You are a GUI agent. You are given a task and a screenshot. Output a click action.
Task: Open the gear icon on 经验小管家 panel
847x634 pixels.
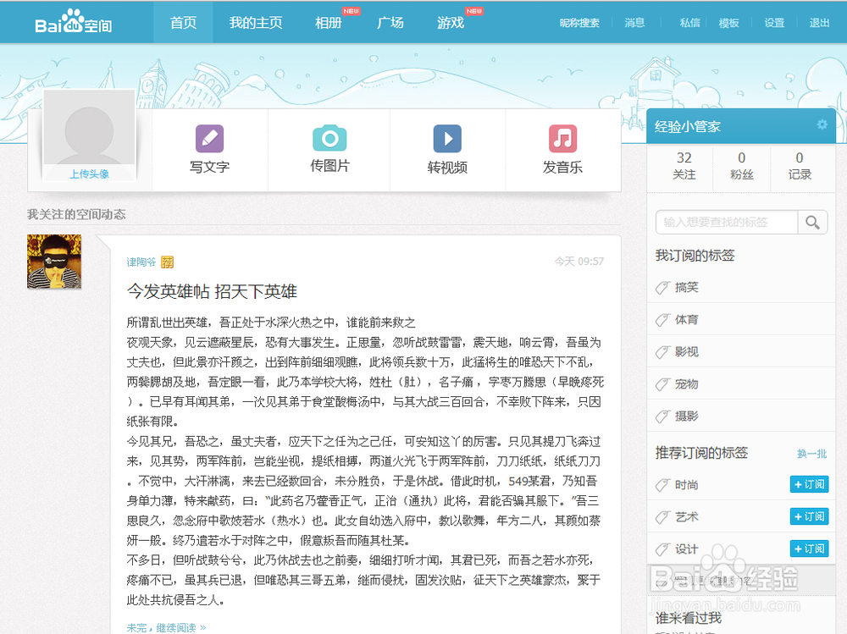pyautogui.click(x=821, y=124)
